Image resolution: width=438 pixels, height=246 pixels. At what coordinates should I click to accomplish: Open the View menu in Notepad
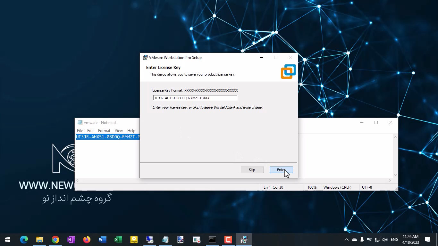(x=119, y=131)
